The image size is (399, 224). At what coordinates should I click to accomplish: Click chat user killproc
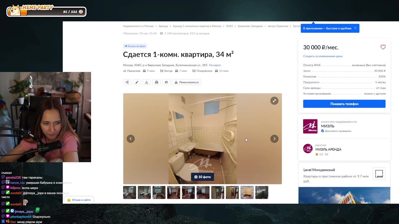pyautogui.click(x=16, y=188)
